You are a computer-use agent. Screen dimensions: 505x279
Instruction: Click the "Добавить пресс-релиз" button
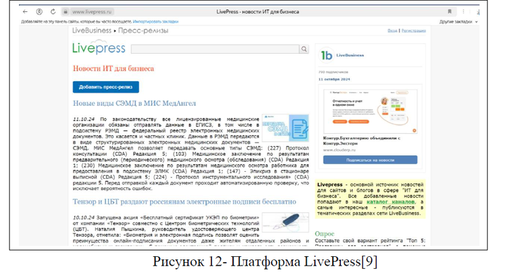(105, 87)
